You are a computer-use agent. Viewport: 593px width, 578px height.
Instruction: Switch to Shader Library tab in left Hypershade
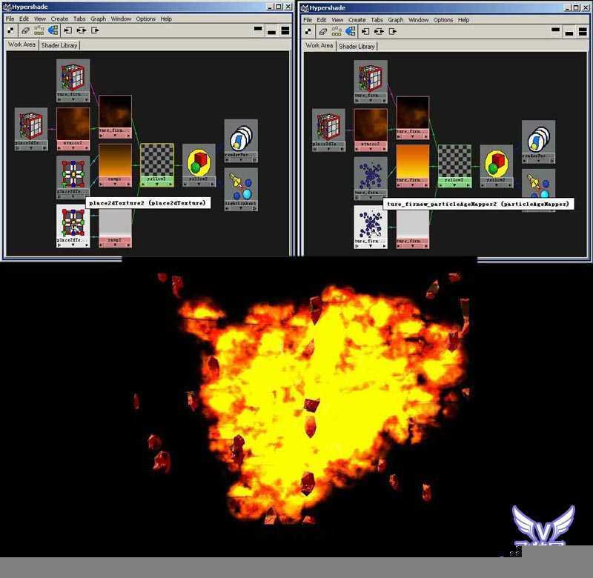[59, 45]
